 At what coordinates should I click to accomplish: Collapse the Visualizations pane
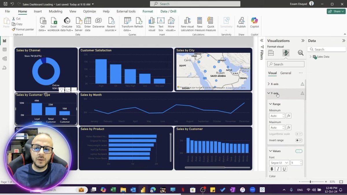(303, 41)
